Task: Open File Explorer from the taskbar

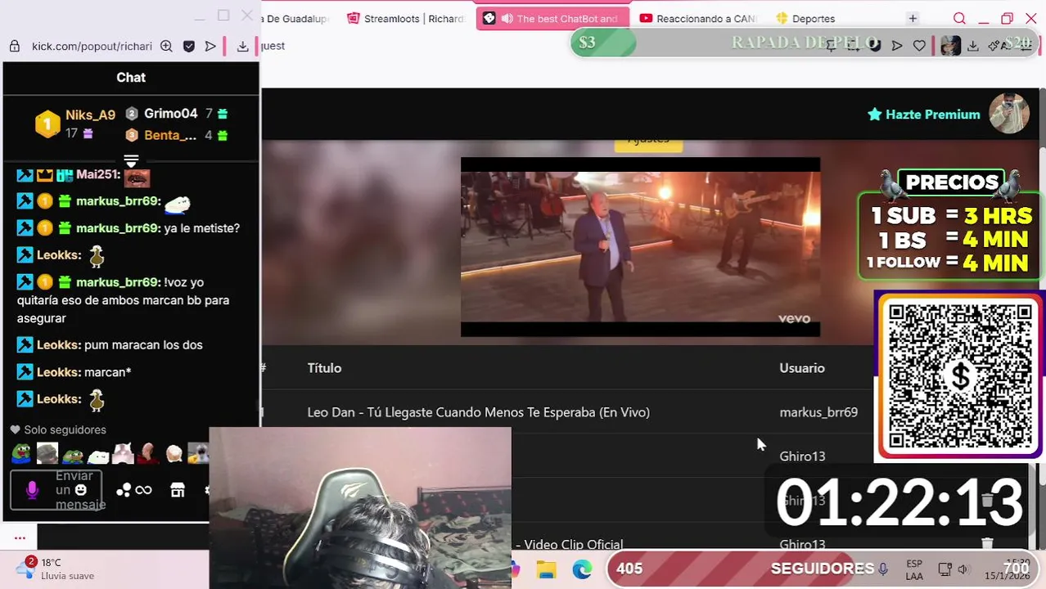Action: [x=547, y=569]
